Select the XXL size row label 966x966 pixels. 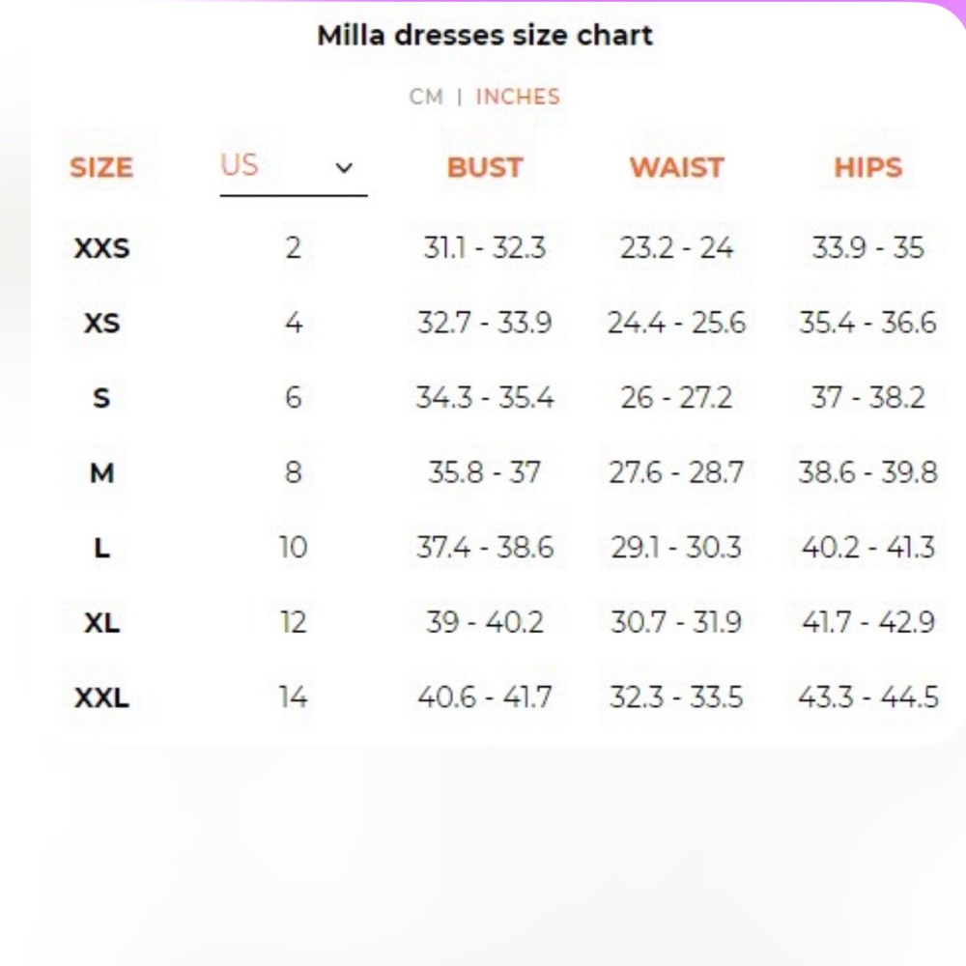tap(101, 696)
